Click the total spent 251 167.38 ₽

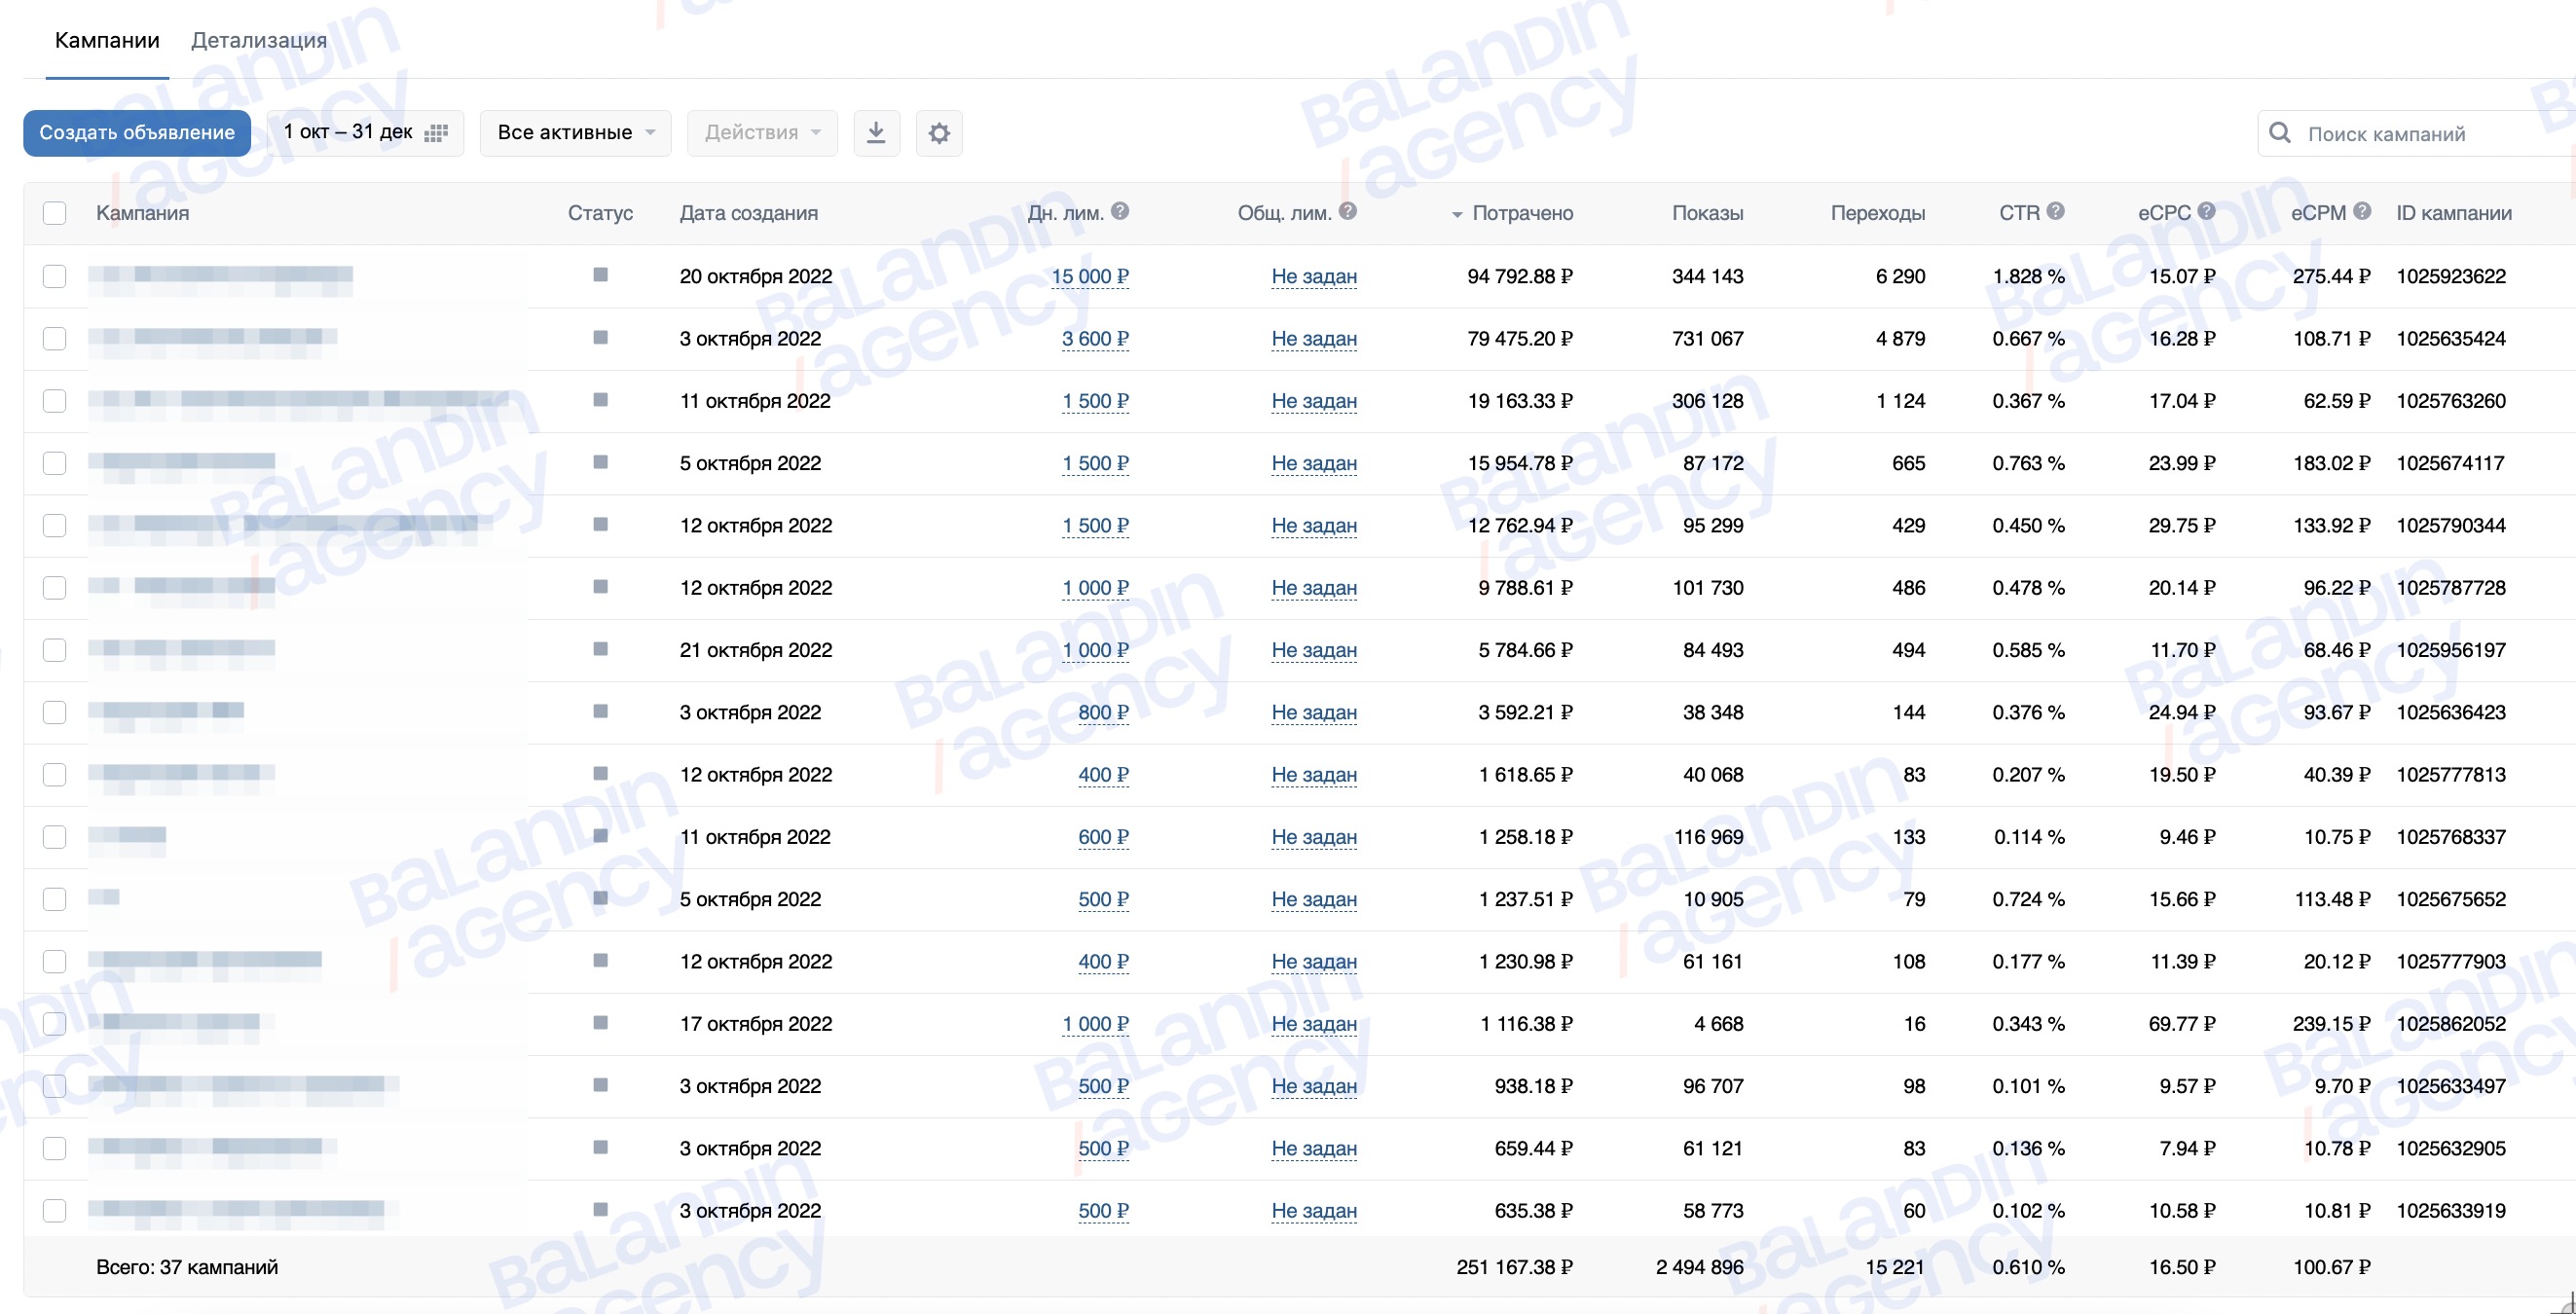pos(1514,1267)
